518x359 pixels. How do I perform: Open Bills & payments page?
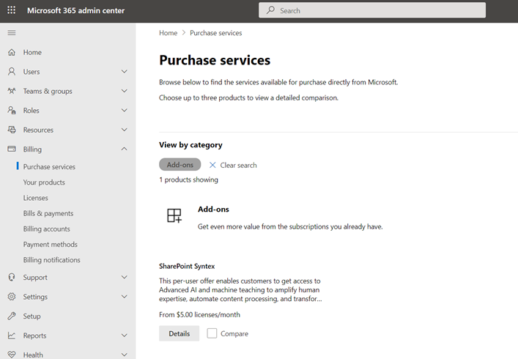[x=48, y=213]
